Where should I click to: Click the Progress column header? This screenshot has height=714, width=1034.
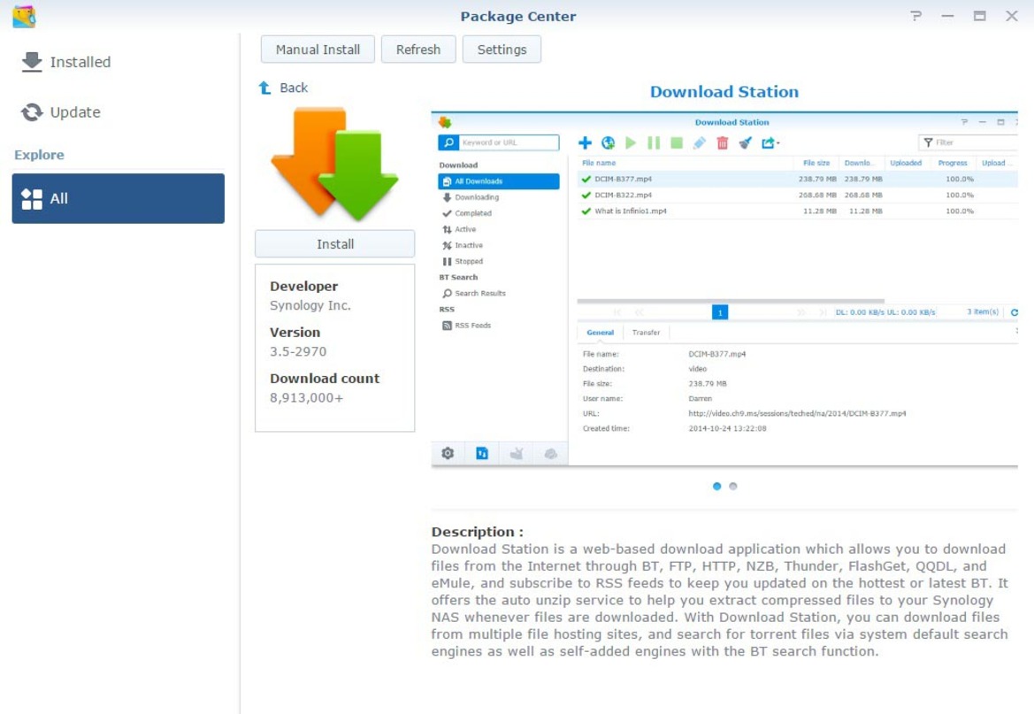[953, 163]
